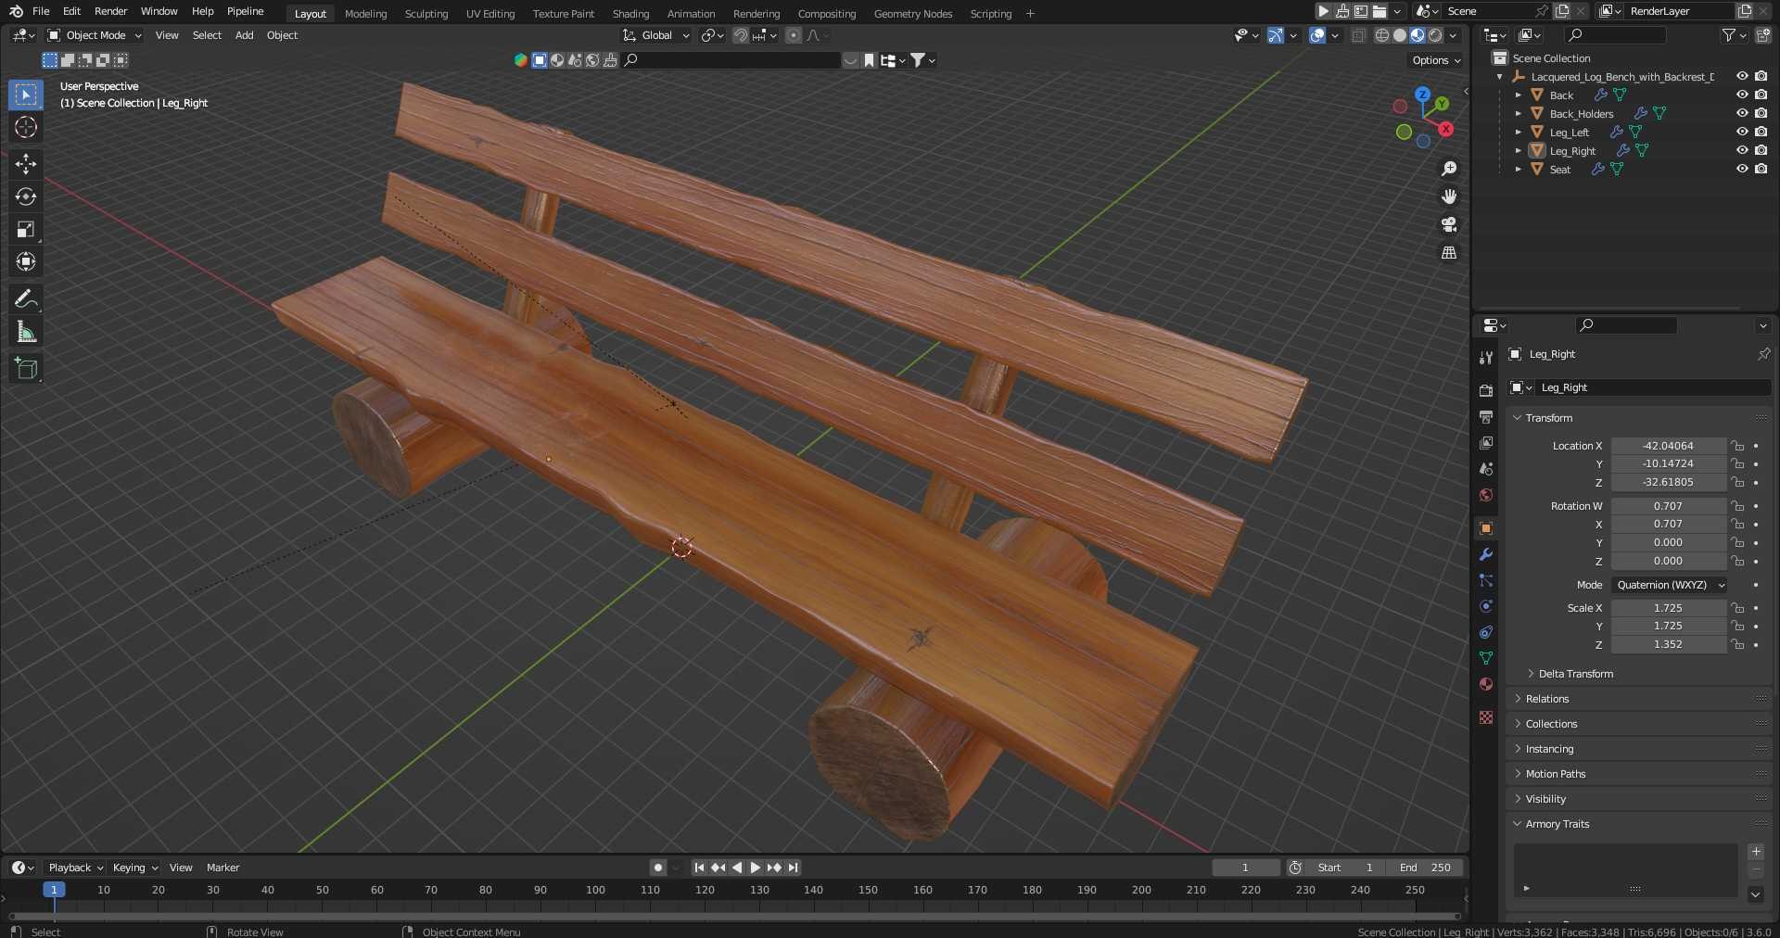Viewport: 1780px width, 938px height.
Task: Click the End frame field
Action: click(1425, 868)
